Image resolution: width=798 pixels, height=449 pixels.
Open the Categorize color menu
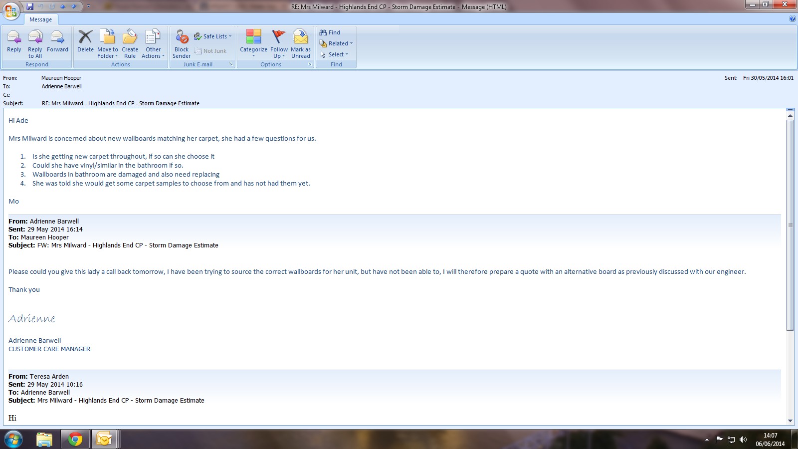(253, 44)
